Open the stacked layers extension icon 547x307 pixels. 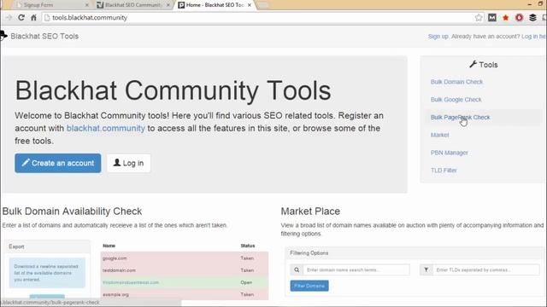(x=532, y=17)
